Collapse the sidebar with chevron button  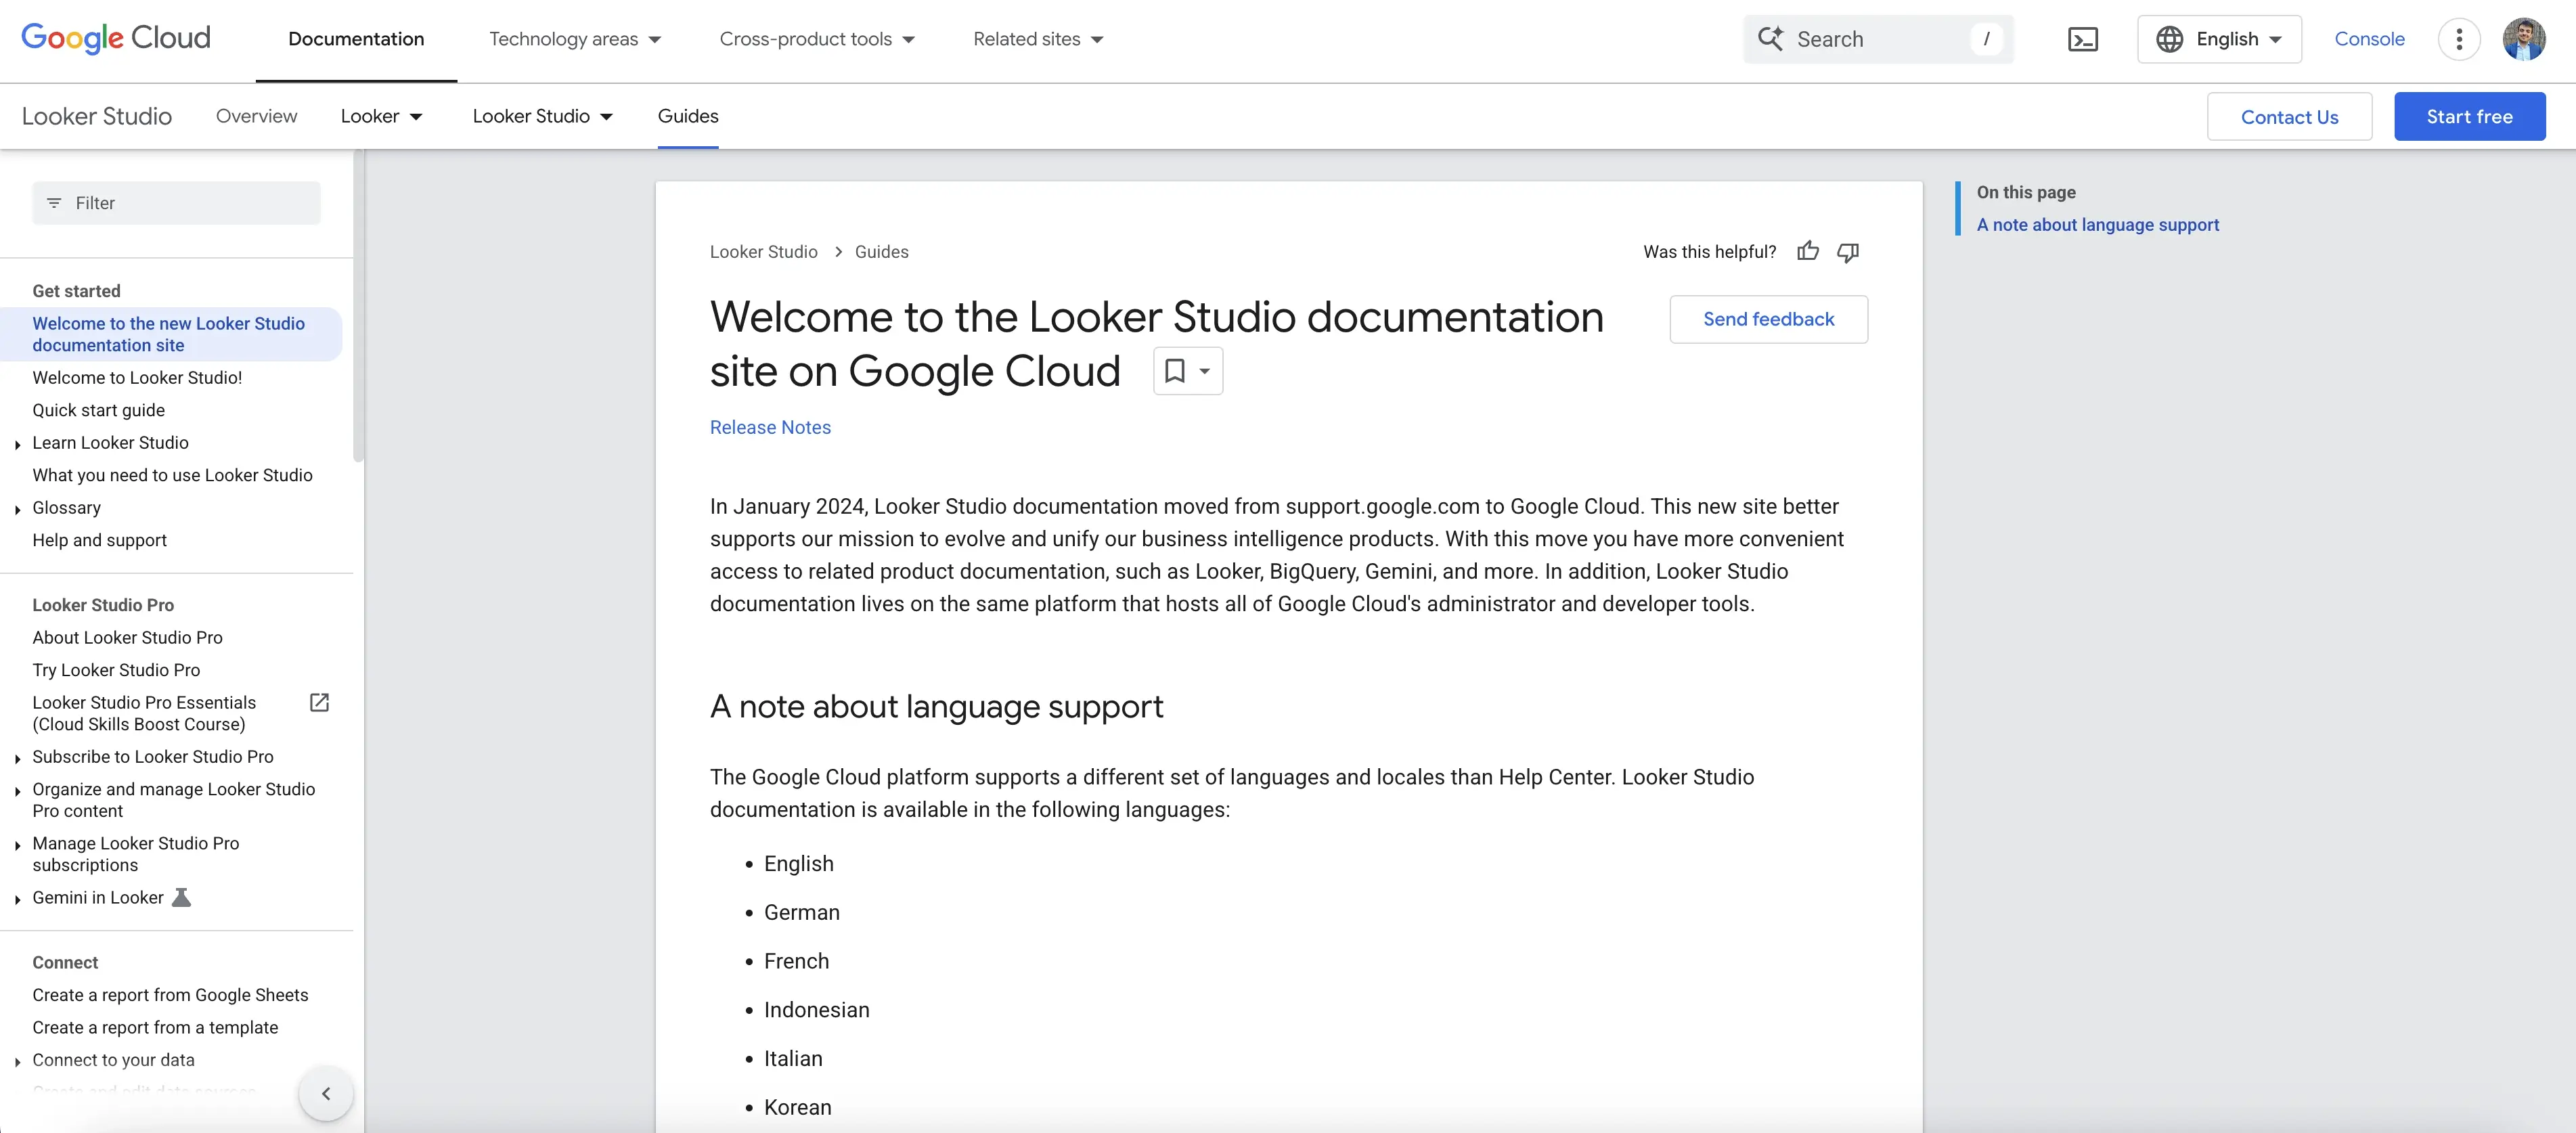pos(326,1093)
